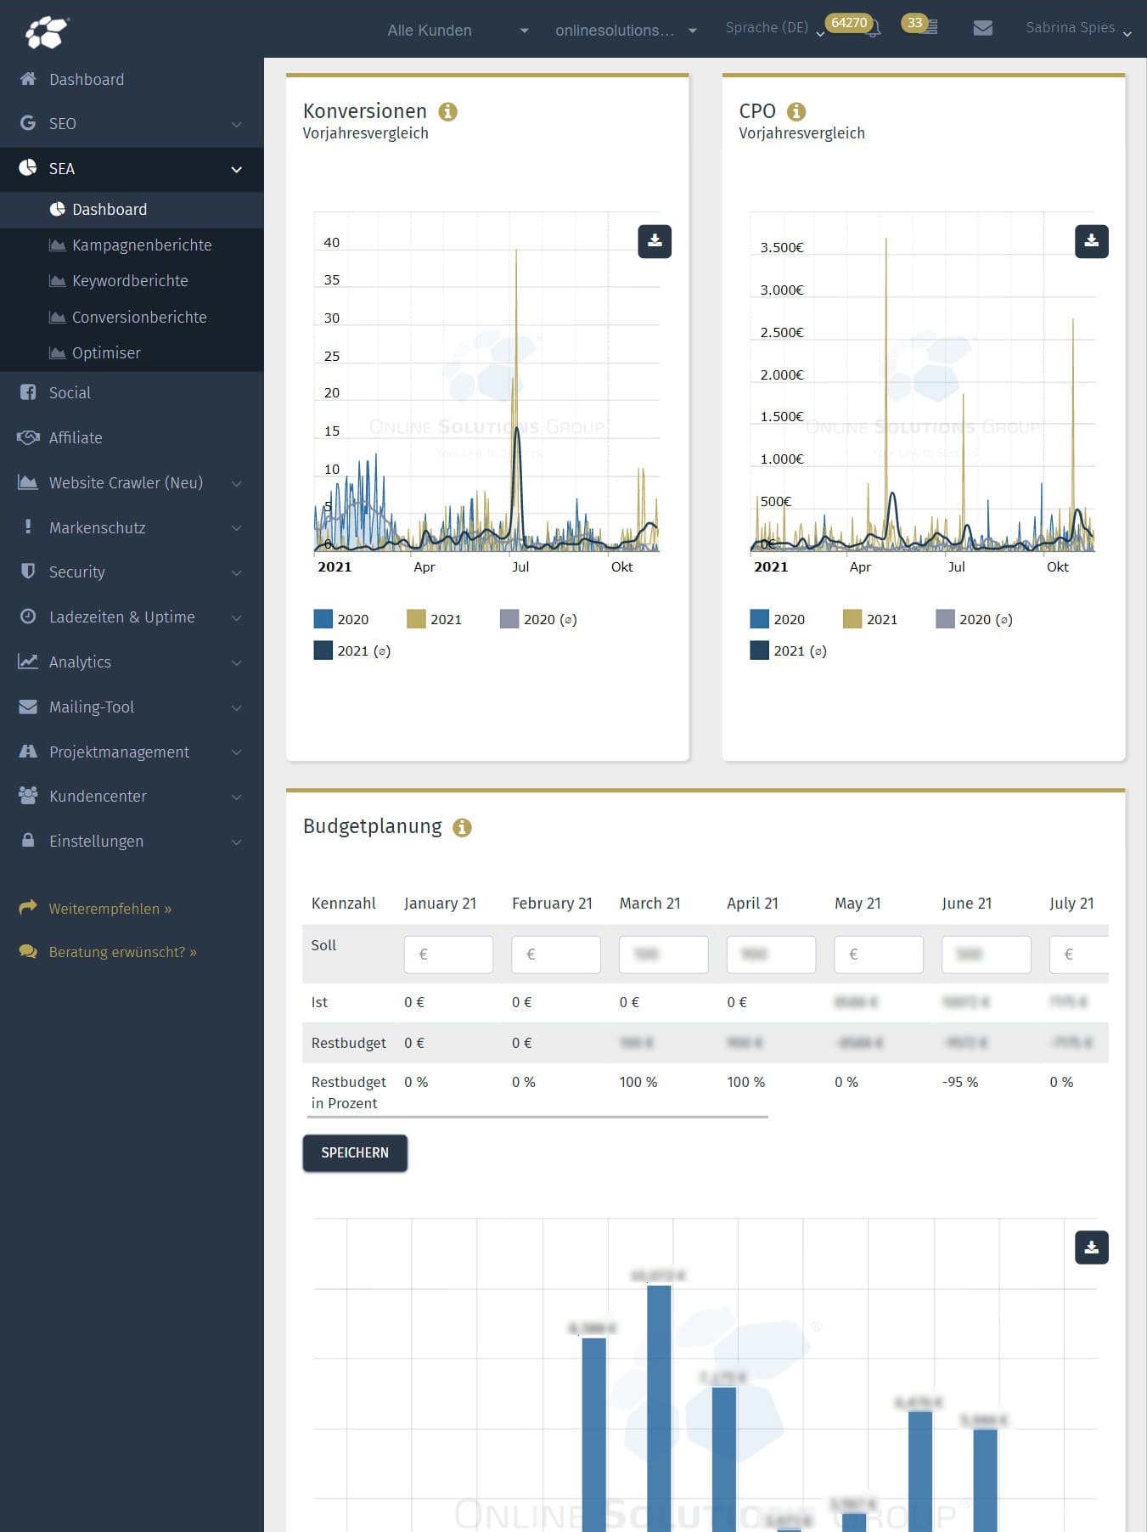Click the Soll input for May 21
This screenshot has height=1532, width=1147.
tap(879, 955)
